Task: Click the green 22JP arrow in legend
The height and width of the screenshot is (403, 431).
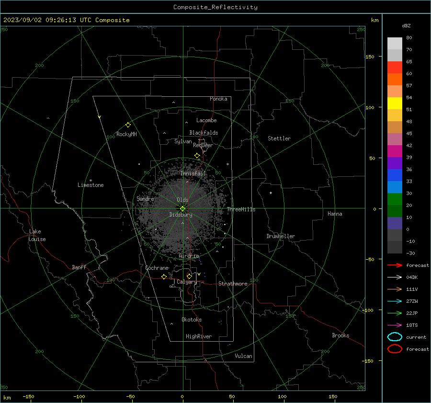Action: [x=395, y=313]
